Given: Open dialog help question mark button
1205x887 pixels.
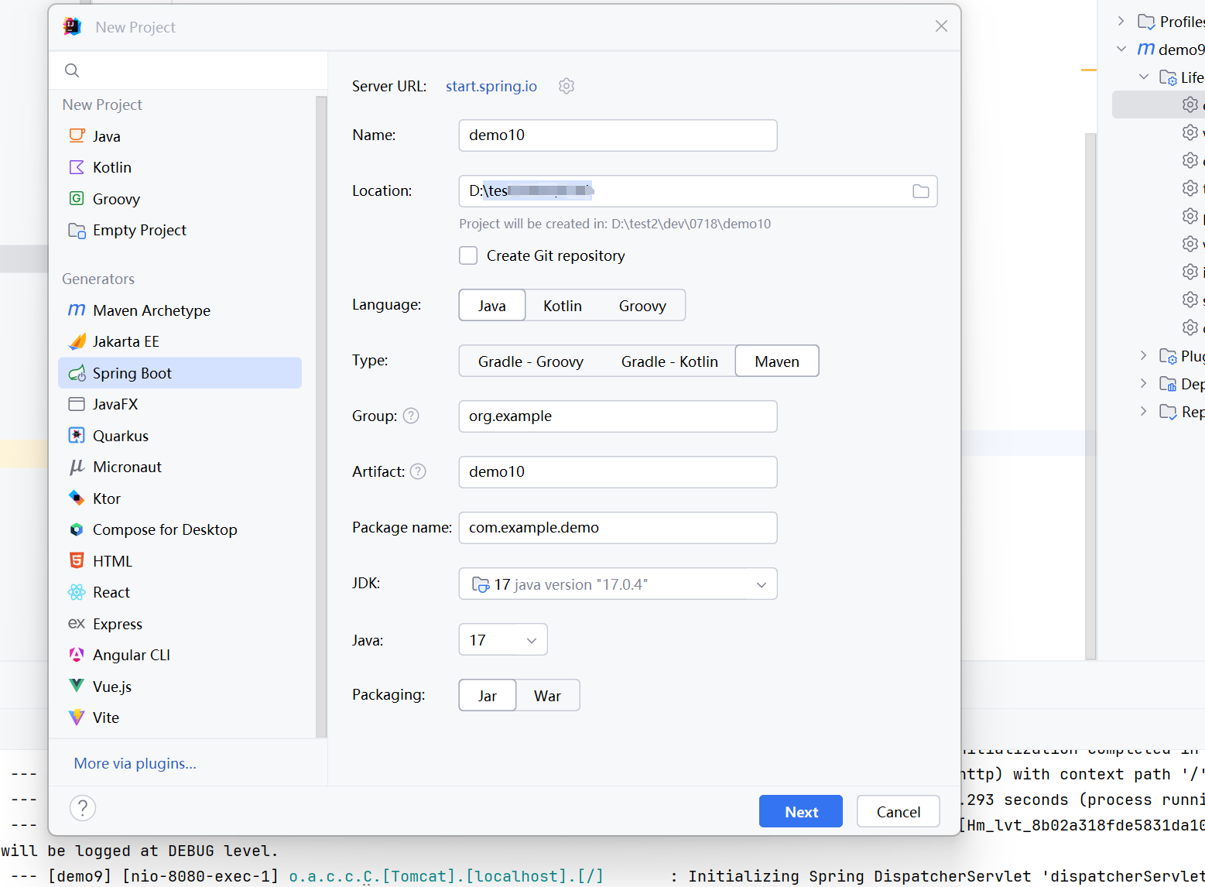Looking at the screenshot, I should coord(83,808).
